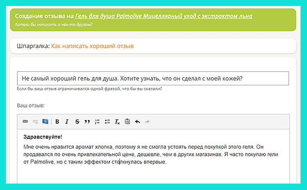Click the 'Ваш отзыв:' label
The image size is (307, 190).
pos(31,106)
